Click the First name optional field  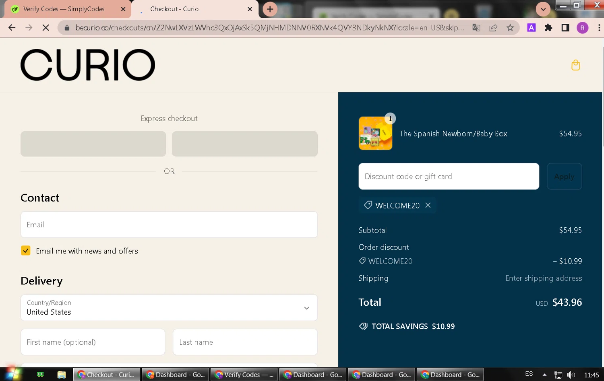click(93, 342)
